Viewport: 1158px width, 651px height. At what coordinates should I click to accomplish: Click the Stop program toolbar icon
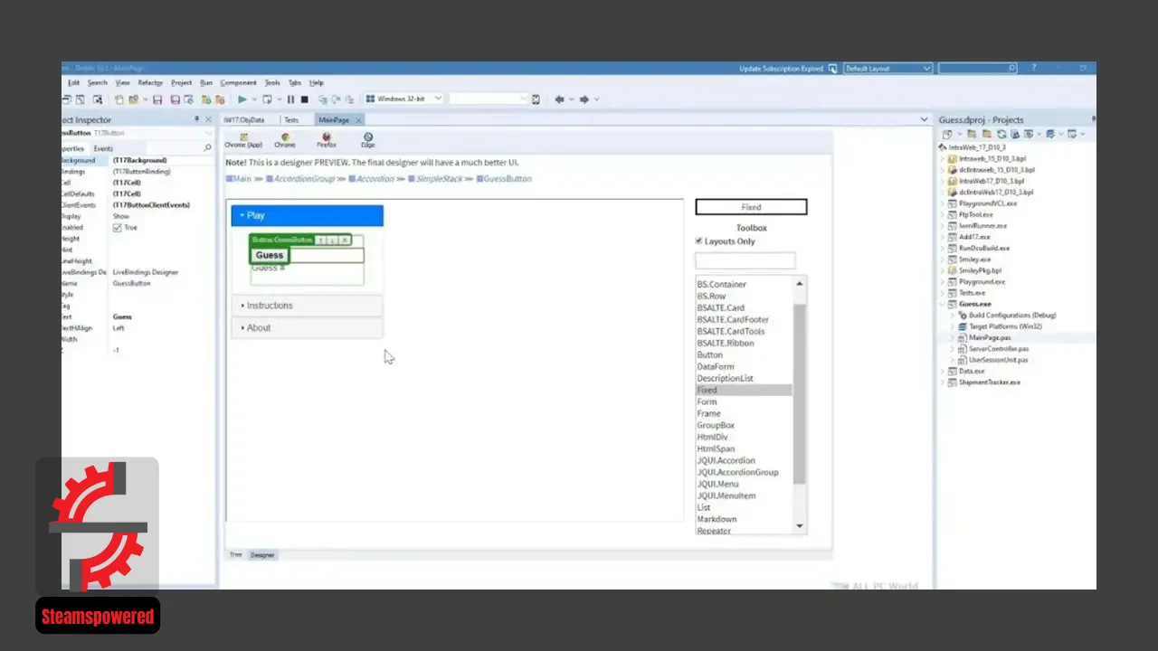coord(304,99)
